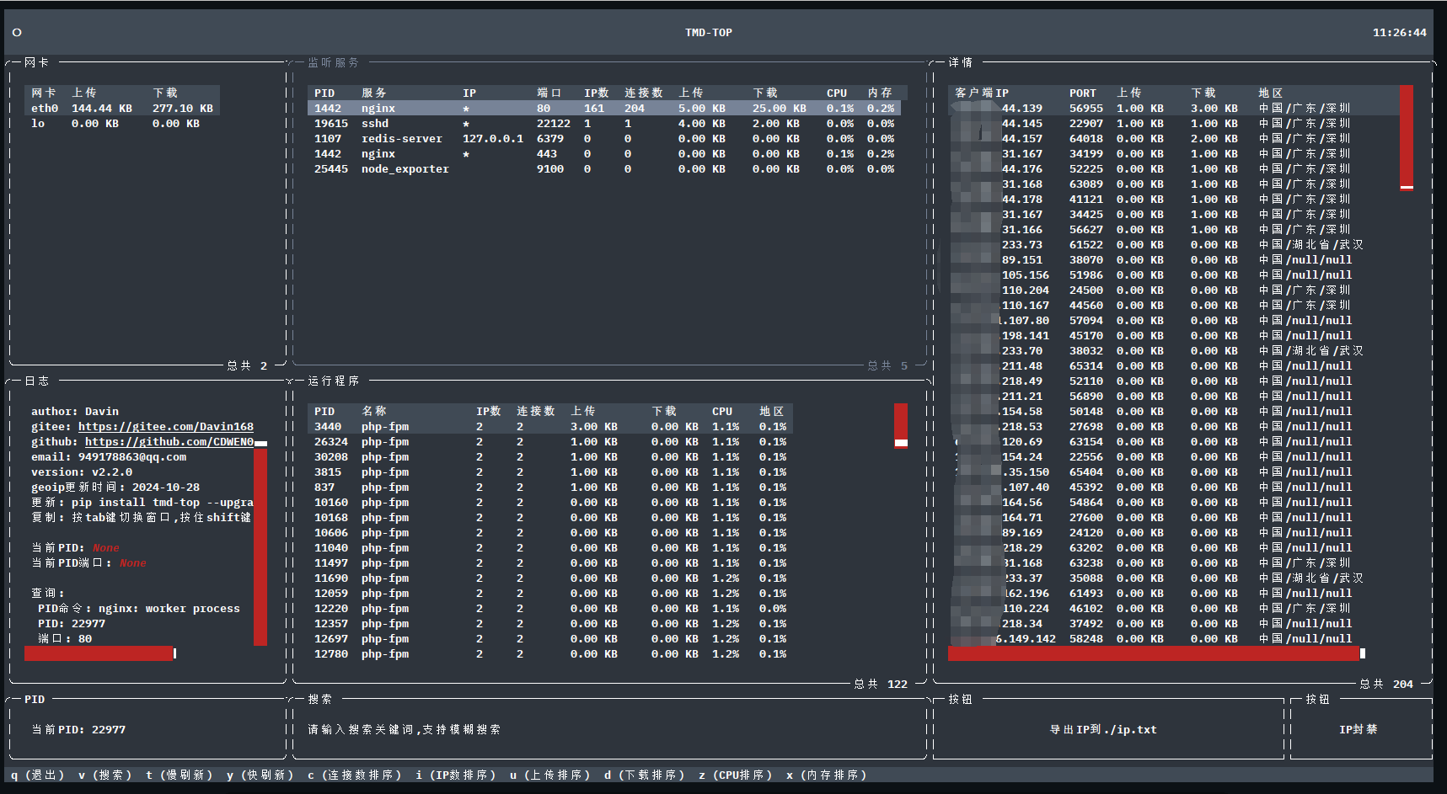
Task: Click the 端口 column header in services
Action: click(x=549, y=93)
